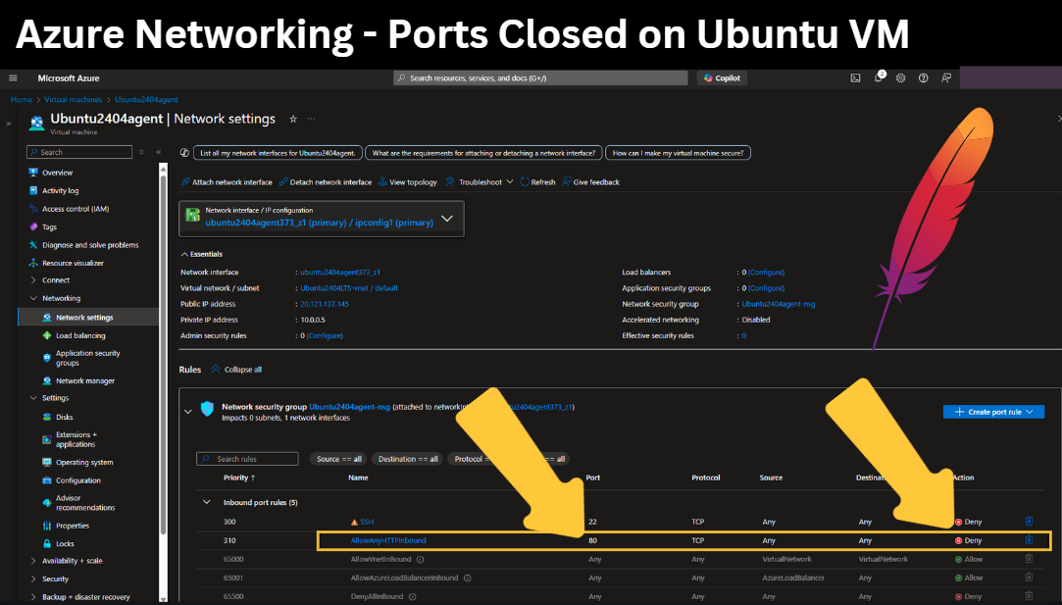Delete the AllowAnyHTTPInbound rule with trash icon
Viewport: 1062px width, 605px height.
point(1029,540)
